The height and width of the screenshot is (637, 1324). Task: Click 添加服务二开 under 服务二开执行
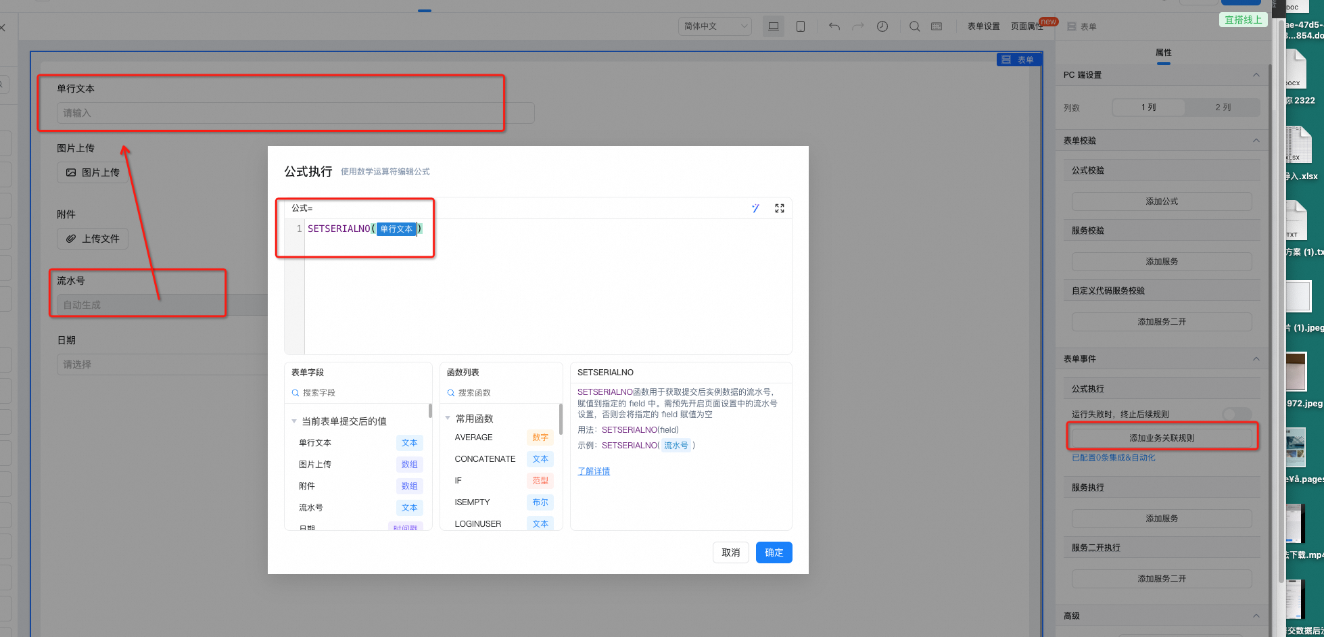pos(1162,579)
